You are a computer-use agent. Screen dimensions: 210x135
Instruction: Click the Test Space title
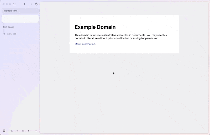click(8, 27)
